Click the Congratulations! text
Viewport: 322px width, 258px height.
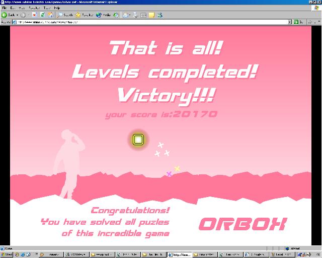coord(130,211)
